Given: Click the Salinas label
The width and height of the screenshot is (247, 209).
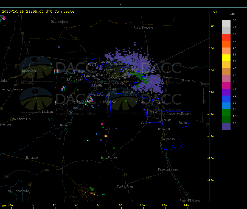Looking at the screenshot, I should pos(47,112).
